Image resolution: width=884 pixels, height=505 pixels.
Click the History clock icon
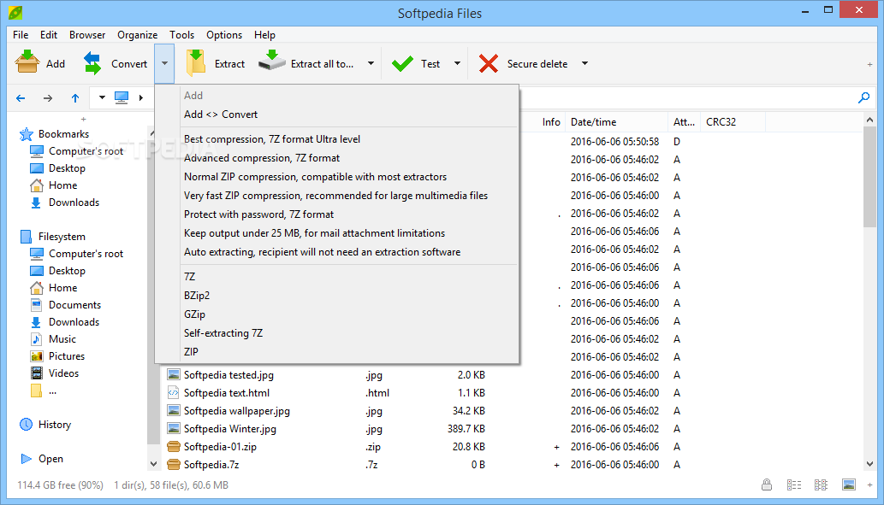[x=26, y=425]
